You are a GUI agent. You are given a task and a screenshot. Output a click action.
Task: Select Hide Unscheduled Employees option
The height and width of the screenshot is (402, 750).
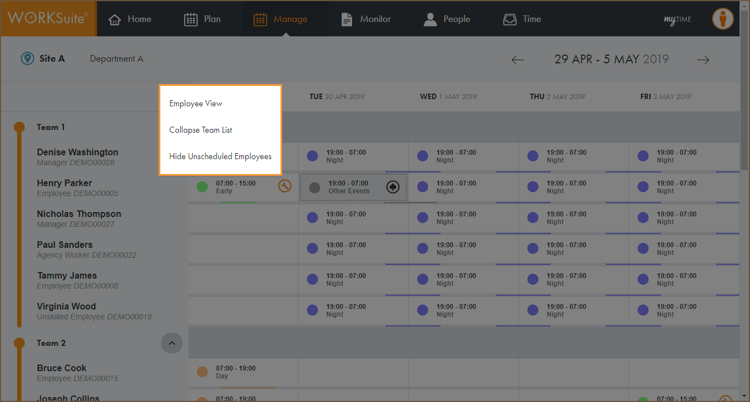220,156
